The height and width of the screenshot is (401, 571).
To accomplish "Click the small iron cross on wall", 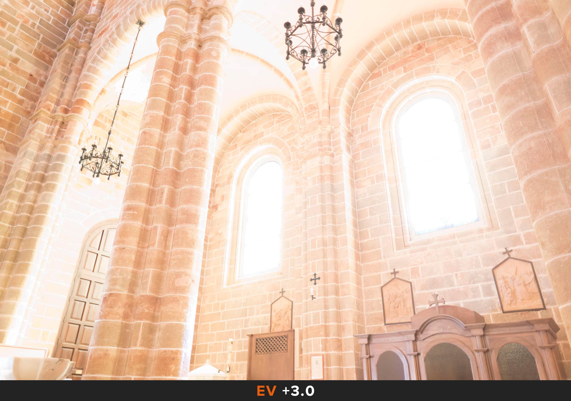I will coord(315,279).
